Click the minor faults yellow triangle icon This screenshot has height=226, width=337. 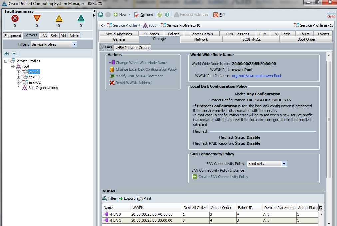pos(59,19)
